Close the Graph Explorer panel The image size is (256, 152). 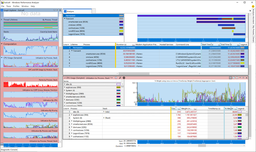[x=60, y=10]
